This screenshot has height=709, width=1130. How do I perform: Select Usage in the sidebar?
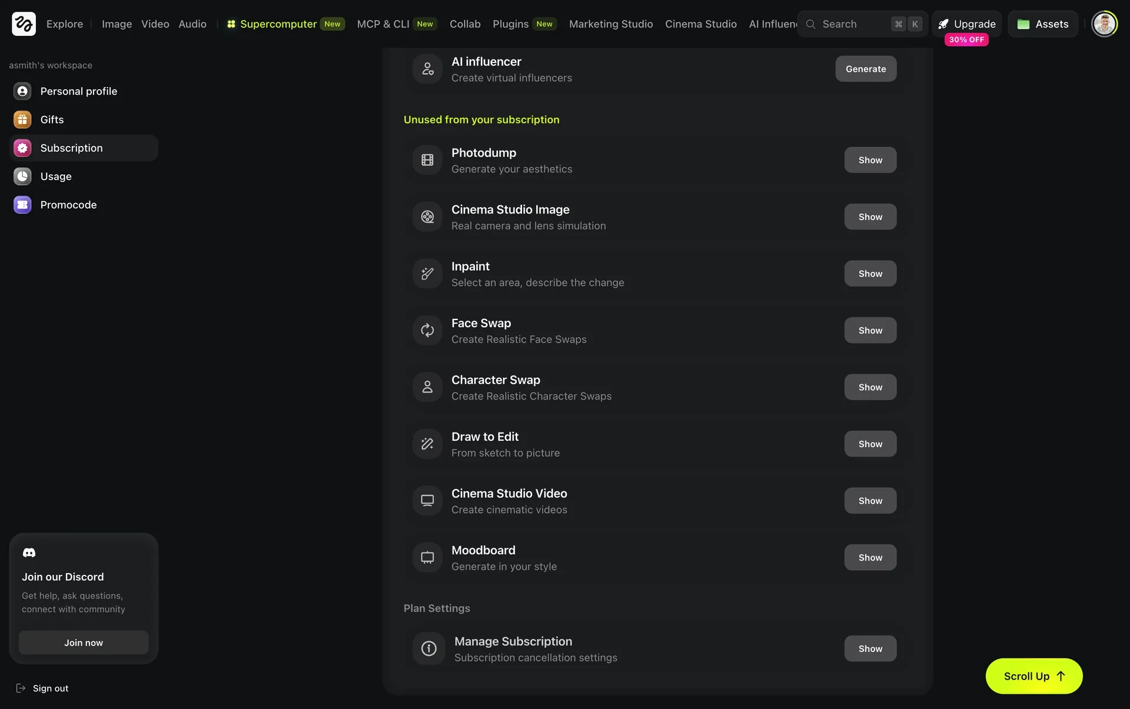tap(84, 176)
